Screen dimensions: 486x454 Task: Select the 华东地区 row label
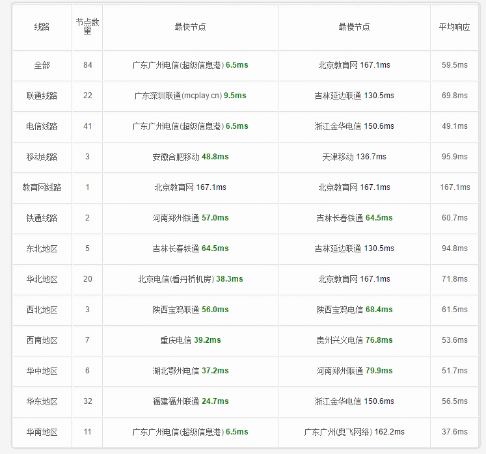point(42,401)
